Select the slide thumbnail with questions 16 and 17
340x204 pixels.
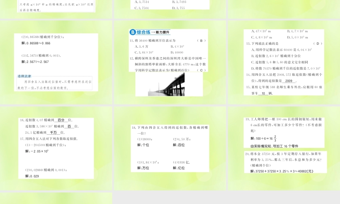(x=56, y=148)
